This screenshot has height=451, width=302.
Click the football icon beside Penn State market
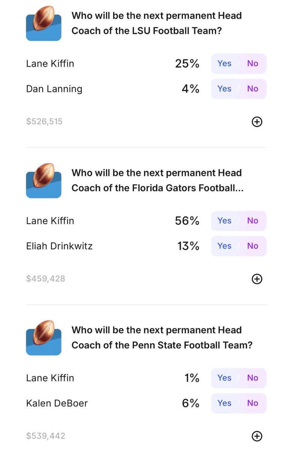point(44,337)
